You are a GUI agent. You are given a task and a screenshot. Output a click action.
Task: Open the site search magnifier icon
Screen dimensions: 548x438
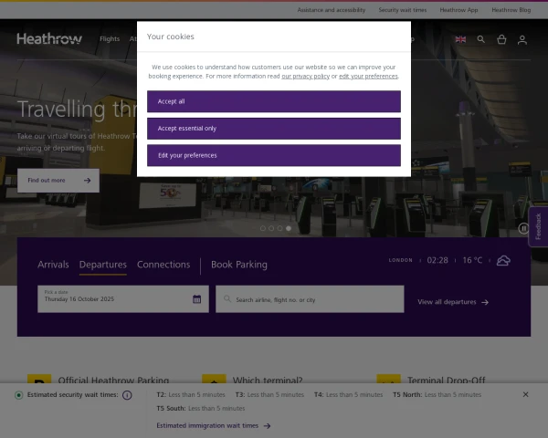pyautogui.click(x=481, y=39)
